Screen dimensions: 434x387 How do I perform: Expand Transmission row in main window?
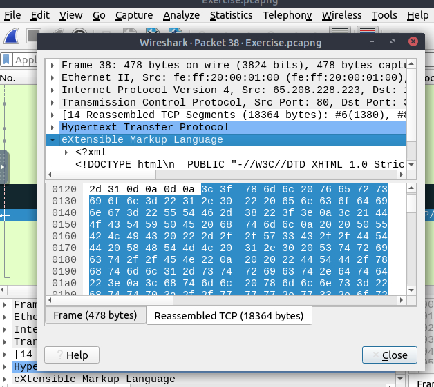click(5, 342)
